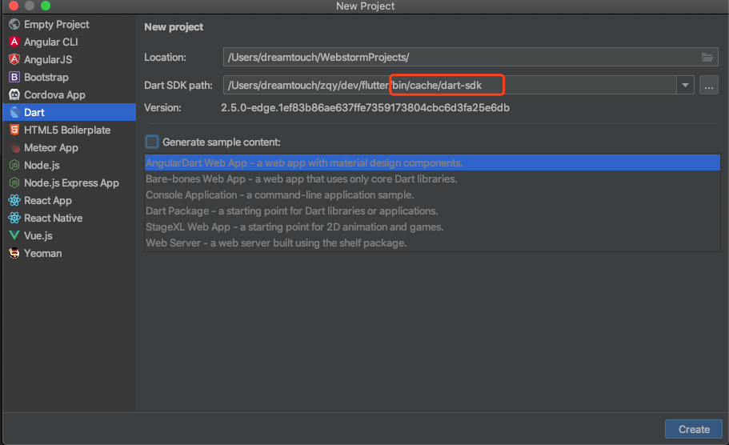Click the Create button
The image size is (729, 445).
(x=694, y=429)
